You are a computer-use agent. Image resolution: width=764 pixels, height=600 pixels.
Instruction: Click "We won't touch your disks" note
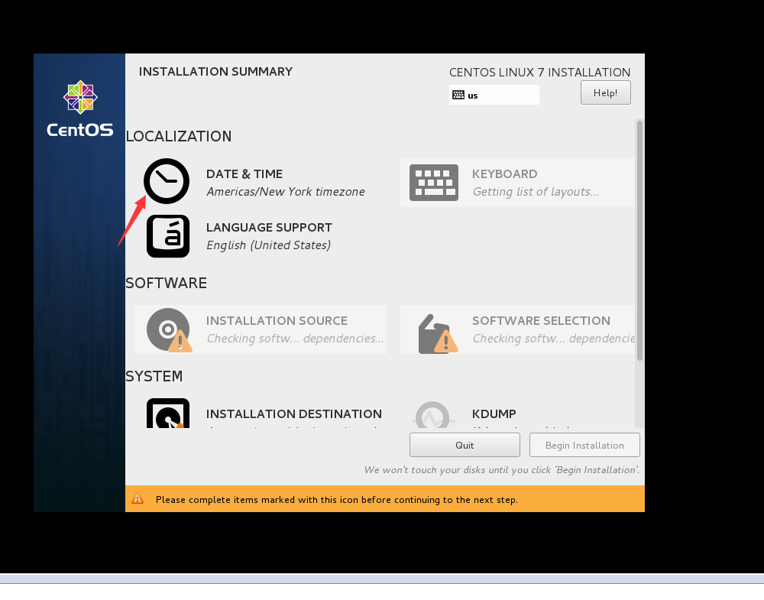pyautogui.click(x=501, y=470)
